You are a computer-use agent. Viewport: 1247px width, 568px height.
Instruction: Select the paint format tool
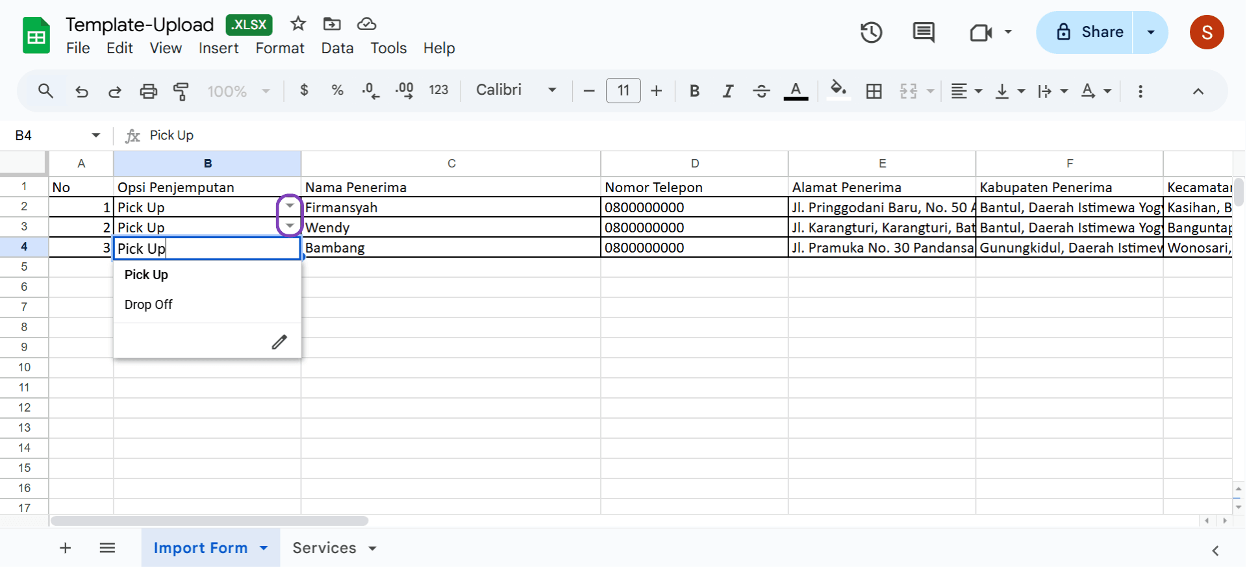point(181,91)
